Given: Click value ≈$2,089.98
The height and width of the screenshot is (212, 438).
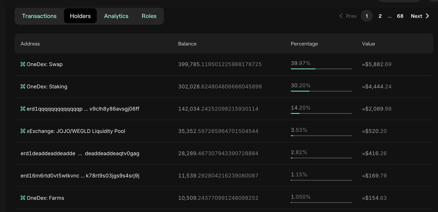Looking at the screenshot, I should [377, 109].
